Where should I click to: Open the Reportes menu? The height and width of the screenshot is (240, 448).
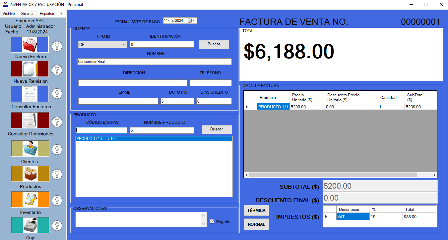coord(47,14)
